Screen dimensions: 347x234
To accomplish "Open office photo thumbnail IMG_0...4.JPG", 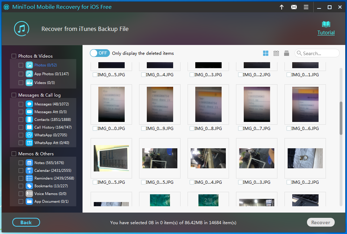I will pyautogui.click(x=208, y=158).
